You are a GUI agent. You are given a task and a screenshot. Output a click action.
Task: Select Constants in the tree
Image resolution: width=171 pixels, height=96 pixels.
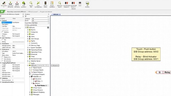[x=34, y=43]
